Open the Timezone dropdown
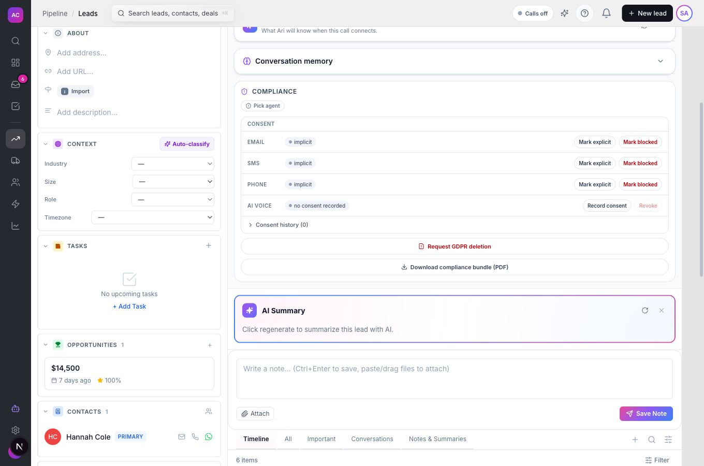Viewport: 704px width, 466px height. pyautogui.click(x=153, y=217)
